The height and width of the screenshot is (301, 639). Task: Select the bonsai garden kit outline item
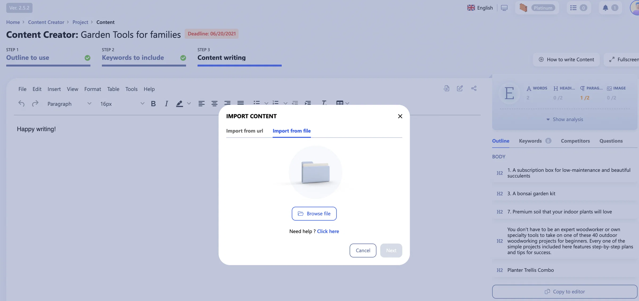pyautogui.click(x=565, y=193)
